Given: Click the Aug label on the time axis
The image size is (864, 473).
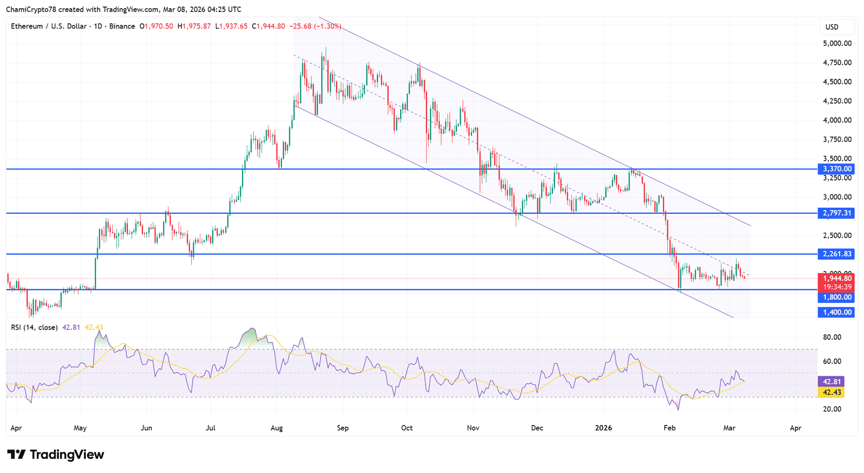Looking at the screenshot, I should click(x=276, y=428).
